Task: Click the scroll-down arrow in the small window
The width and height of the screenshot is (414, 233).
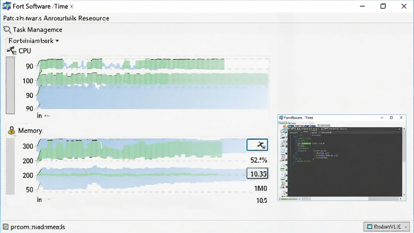Action: pyautogui.click(x=404, y=195)
